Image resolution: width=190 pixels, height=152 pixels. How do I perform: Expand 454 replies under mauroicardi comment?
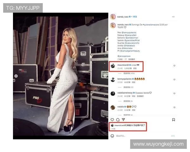pyautogui.click(x=129, y=73)
